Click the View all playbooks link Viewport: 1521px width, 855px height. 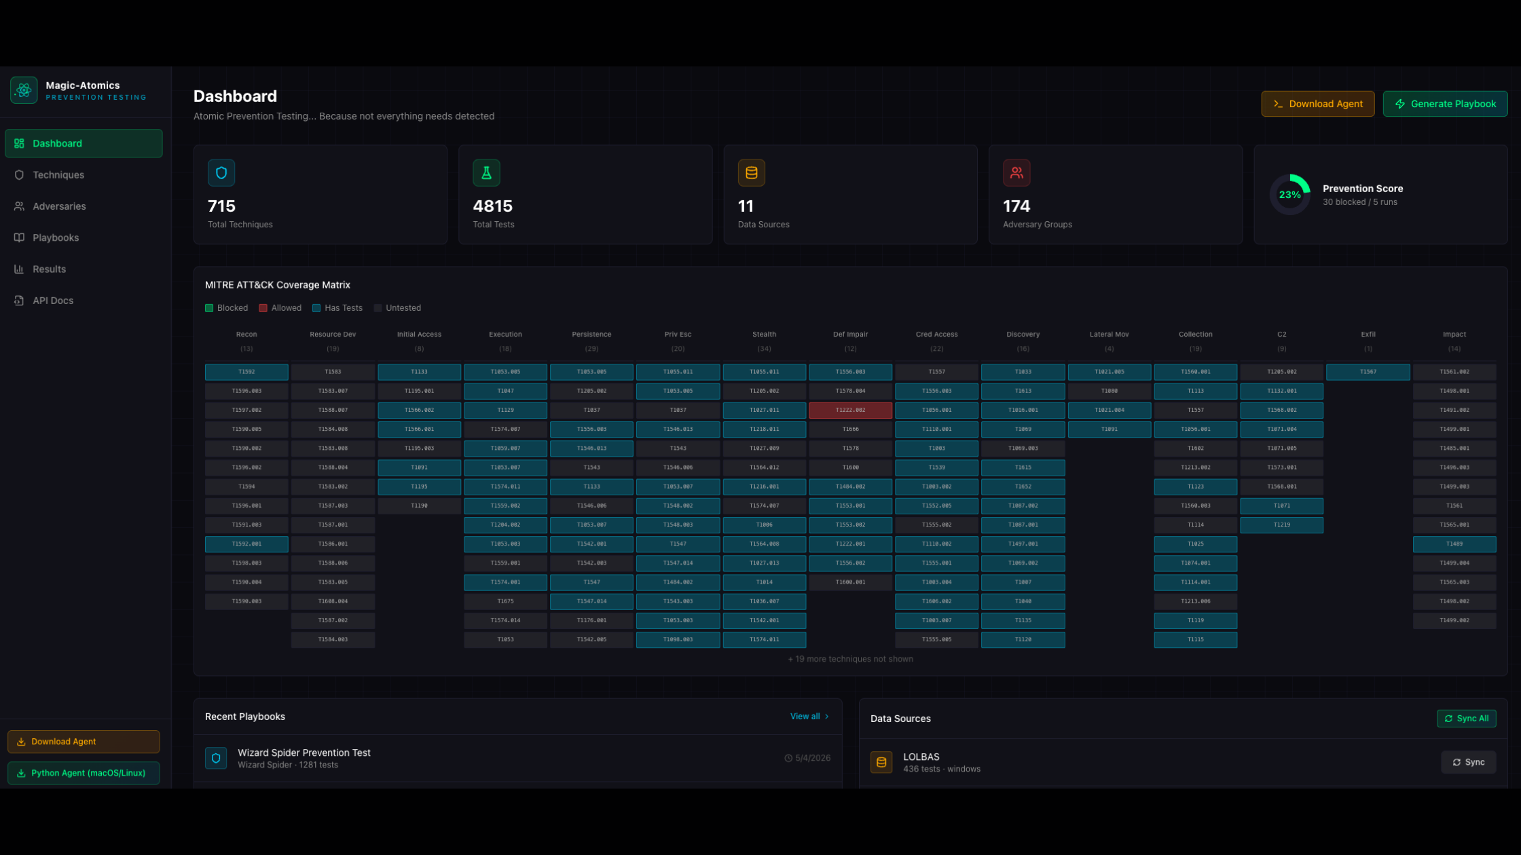pos(809,717)
